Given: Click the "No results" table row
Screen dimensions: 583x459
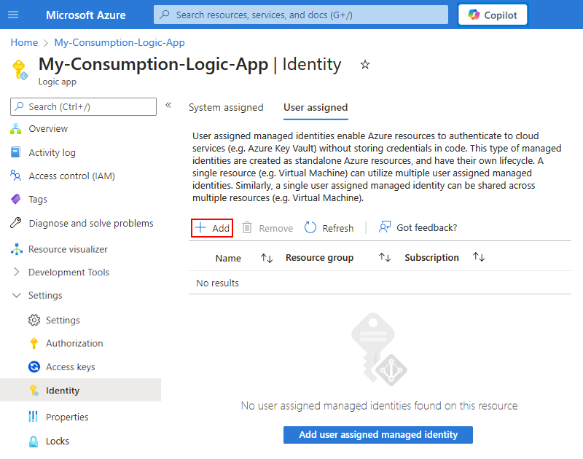Looking at the screenshot, I should [x=380, y=283].
